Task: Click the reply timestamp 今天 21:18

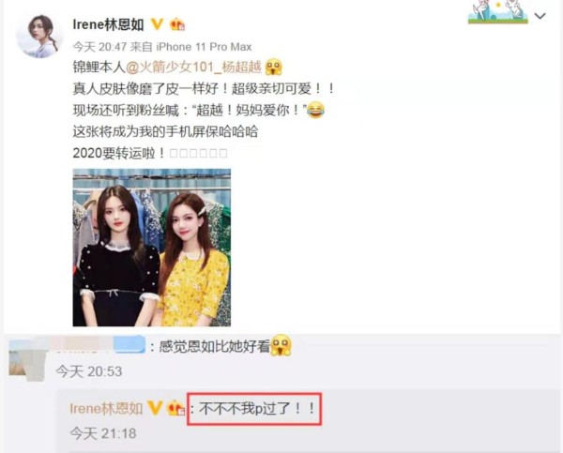Action: pyautogui.click(x=103, y=433)
